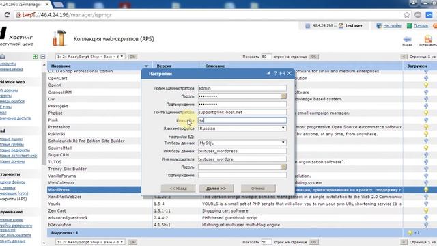Generate database password using icon beside lower Пароль field

pyautogui.click(x=283, y=167)
